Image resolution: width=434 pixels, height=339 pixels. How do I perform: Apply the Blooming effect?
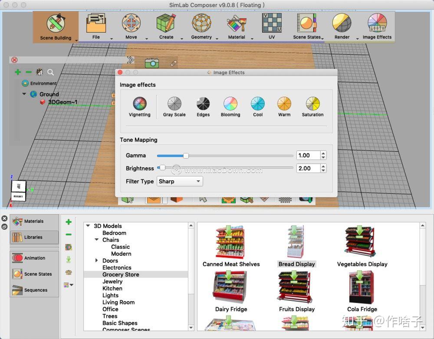(230, 107)
